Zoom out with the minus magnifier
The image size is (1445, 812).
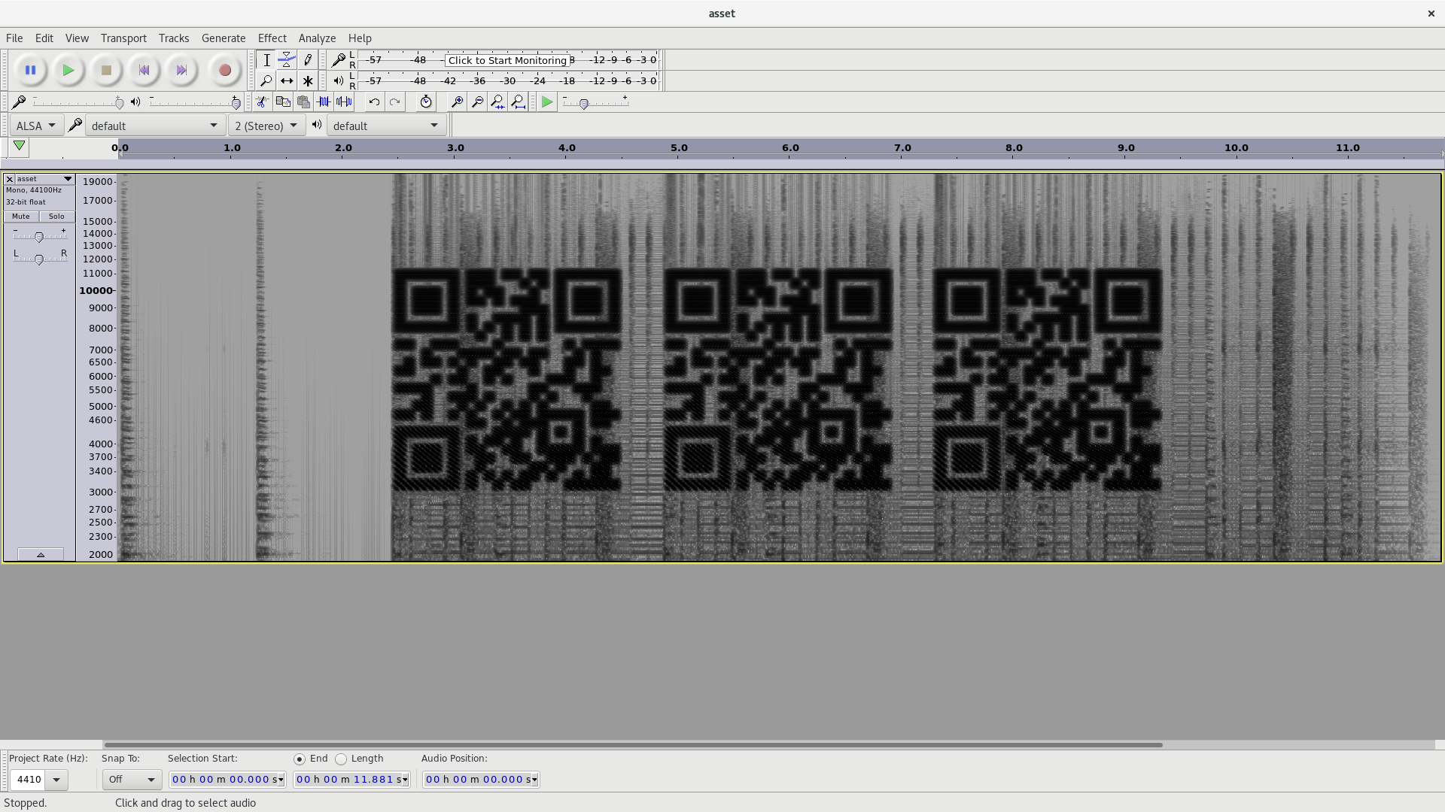tap(477, 101)
